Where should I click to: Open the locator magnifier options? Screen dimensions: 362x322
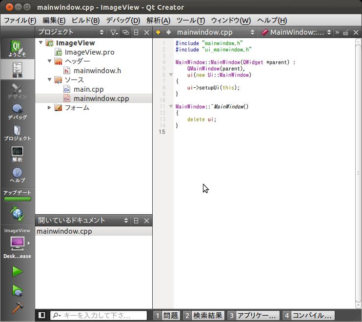57,315
